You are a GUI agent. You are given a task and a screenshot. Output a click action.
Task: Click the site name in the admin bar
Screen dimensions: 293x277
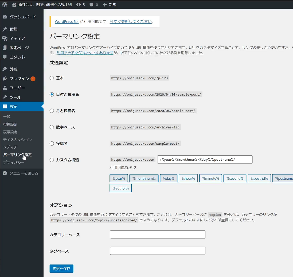[x=45, y=5]
